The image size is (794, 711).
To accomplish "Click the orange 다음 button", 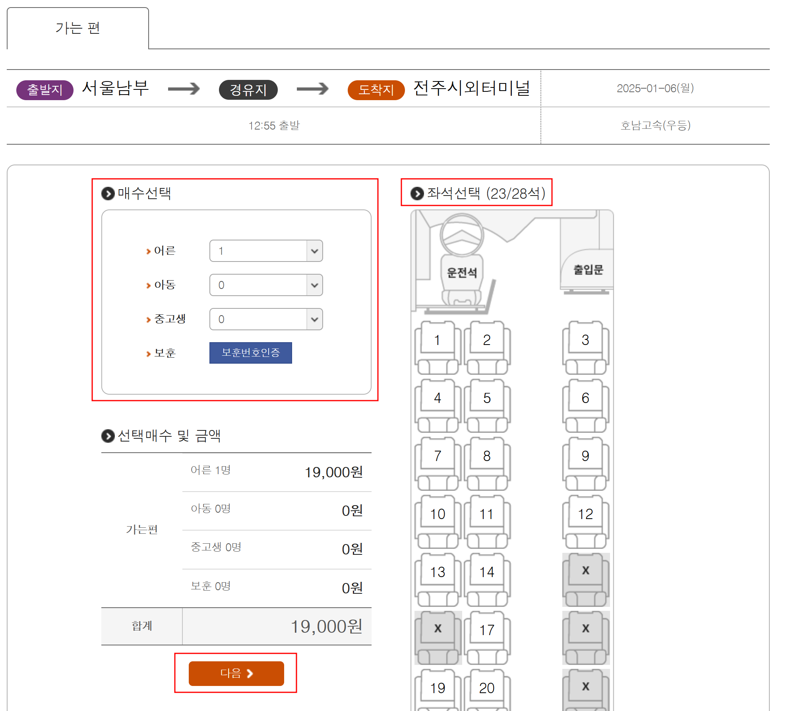I will (236, 673).
